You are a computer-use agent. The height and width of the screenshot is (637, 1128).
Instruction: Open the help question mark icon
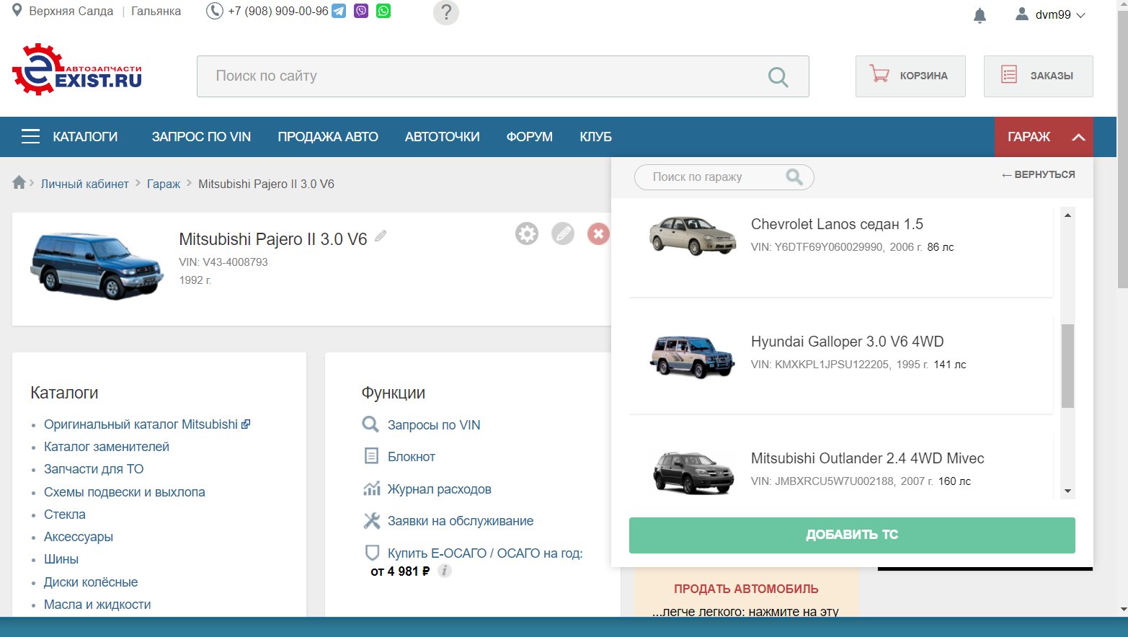click(445, 12)
